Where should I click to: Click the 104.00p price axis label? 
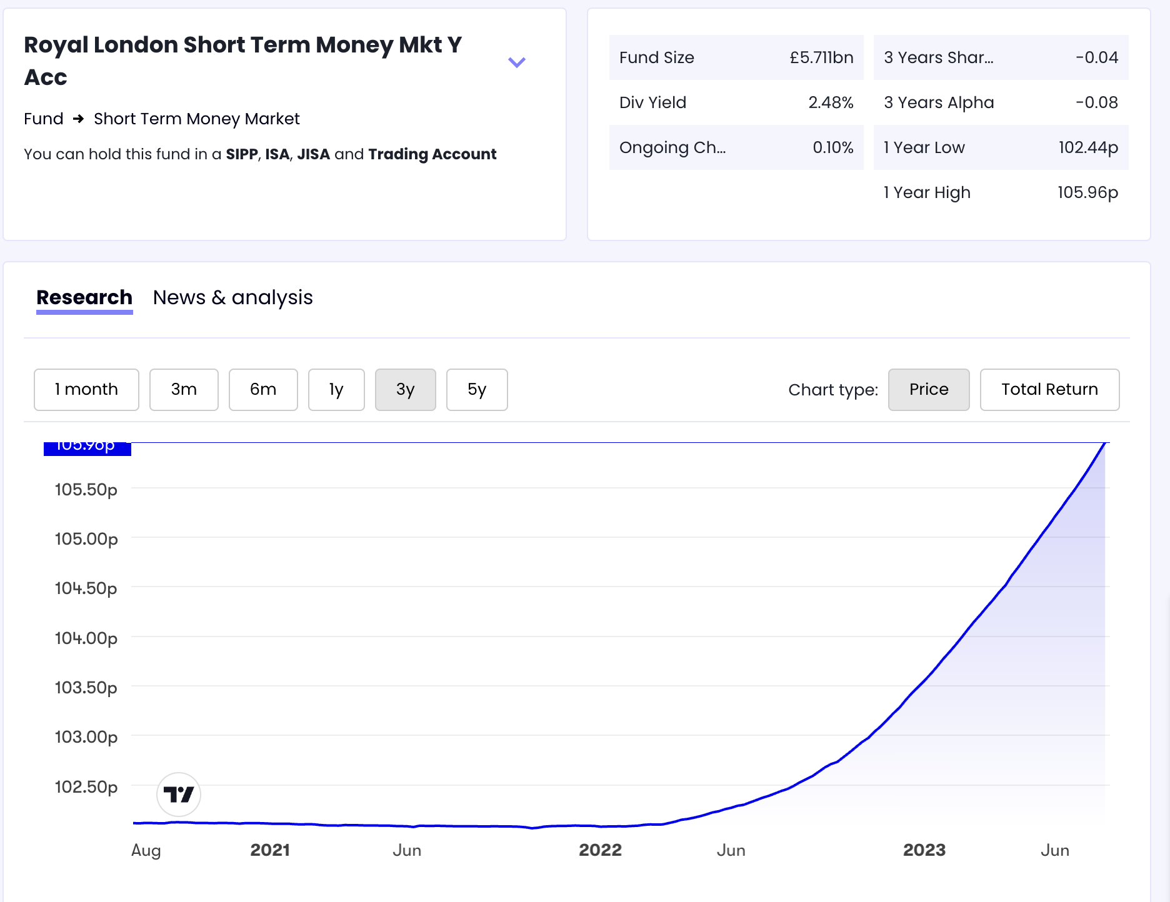pyautogui.click(x=86, y=638)
